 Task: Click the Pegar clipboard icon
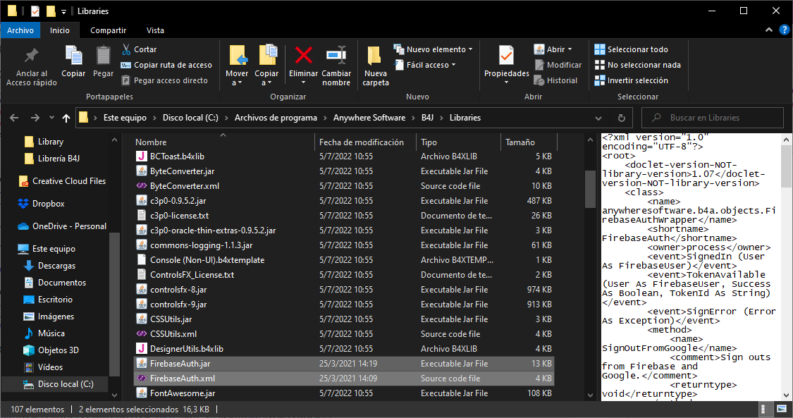coord(103,54)
